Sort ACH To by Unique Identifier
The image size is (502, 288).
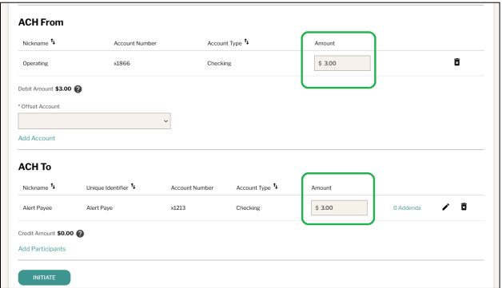point(133,187)
